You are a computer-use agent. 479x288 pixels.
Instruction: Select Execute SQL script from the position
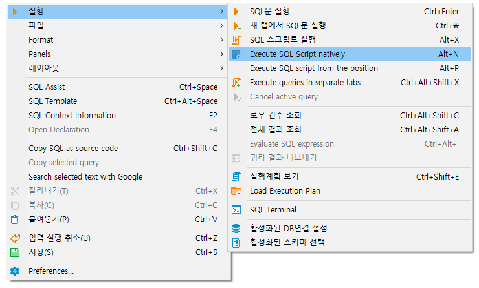[x=350, y=68]
